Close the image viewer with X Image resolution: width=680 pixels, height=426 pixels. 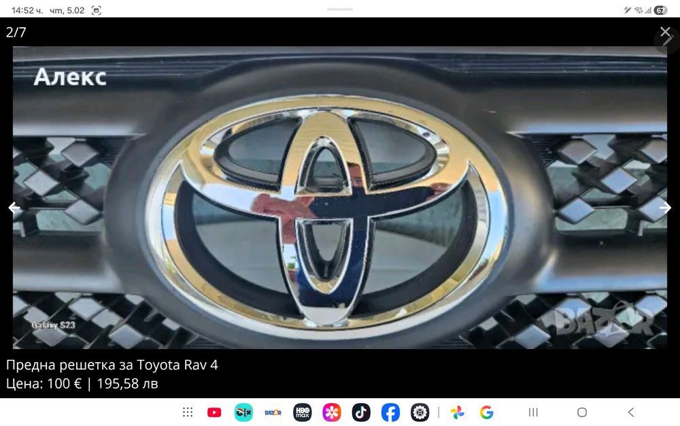[665, 32]
